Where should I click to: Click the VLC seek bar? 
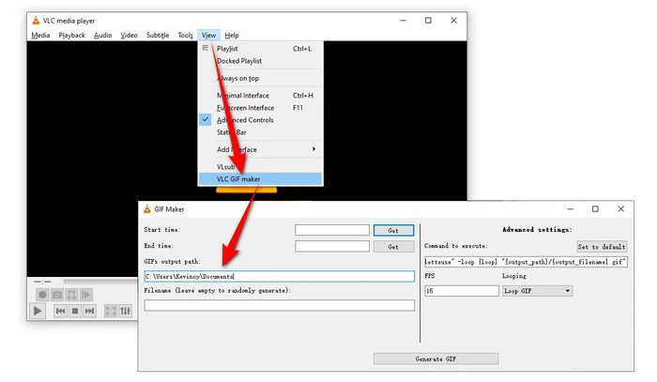pyautogui.click(x=99, y=282)
